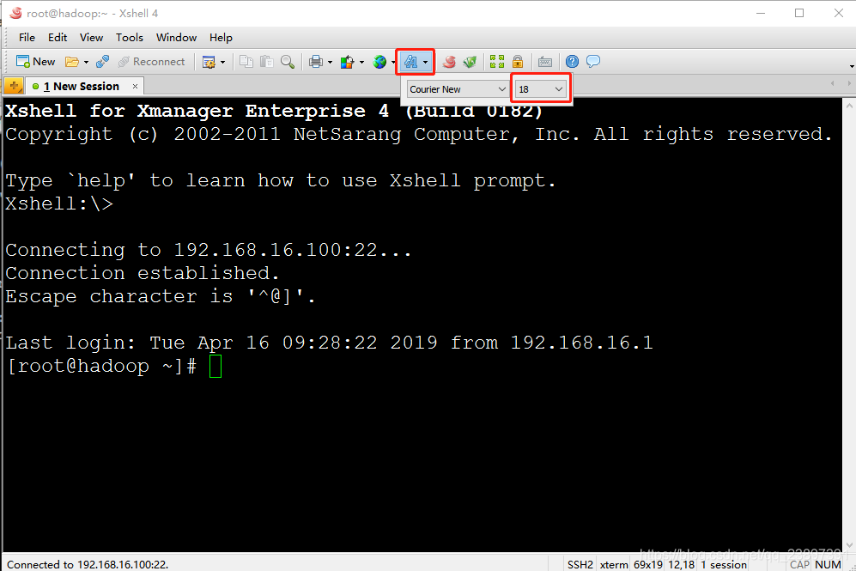Click the Encoding globe icon
Viewport: 856px width, 571px height.
click(x=380, y=62)
